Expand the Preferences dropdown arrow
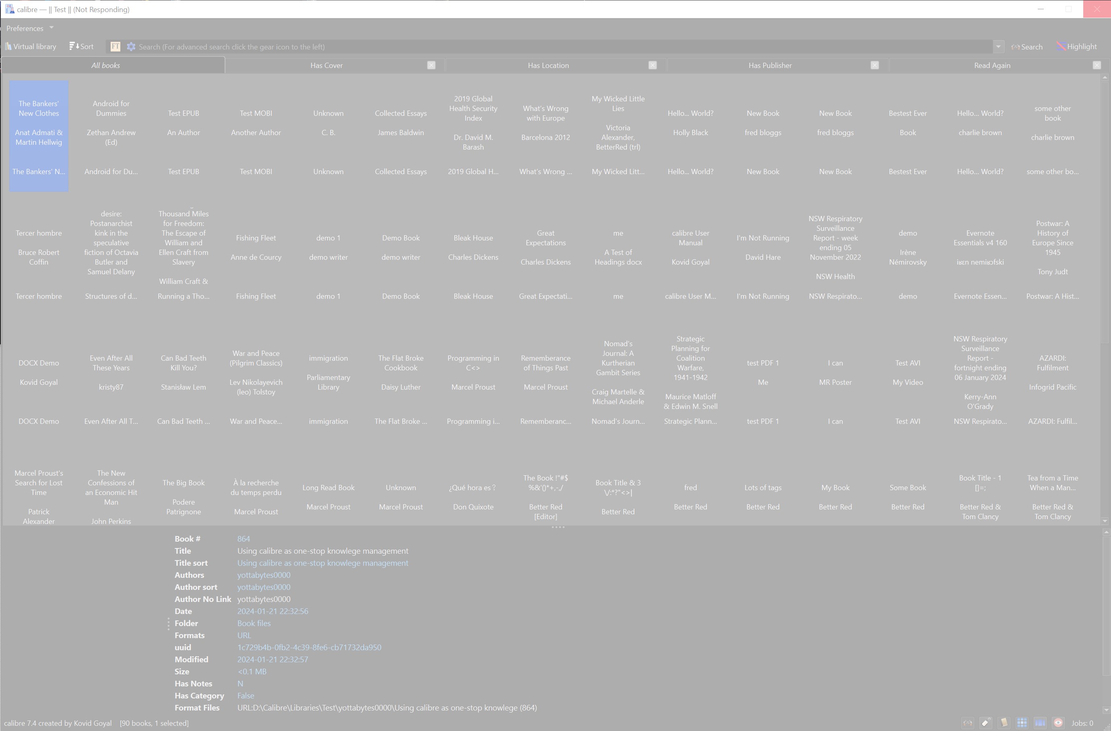Image resolution: width=1111 pixels, height=731 pixels. (x=52, y=28)
